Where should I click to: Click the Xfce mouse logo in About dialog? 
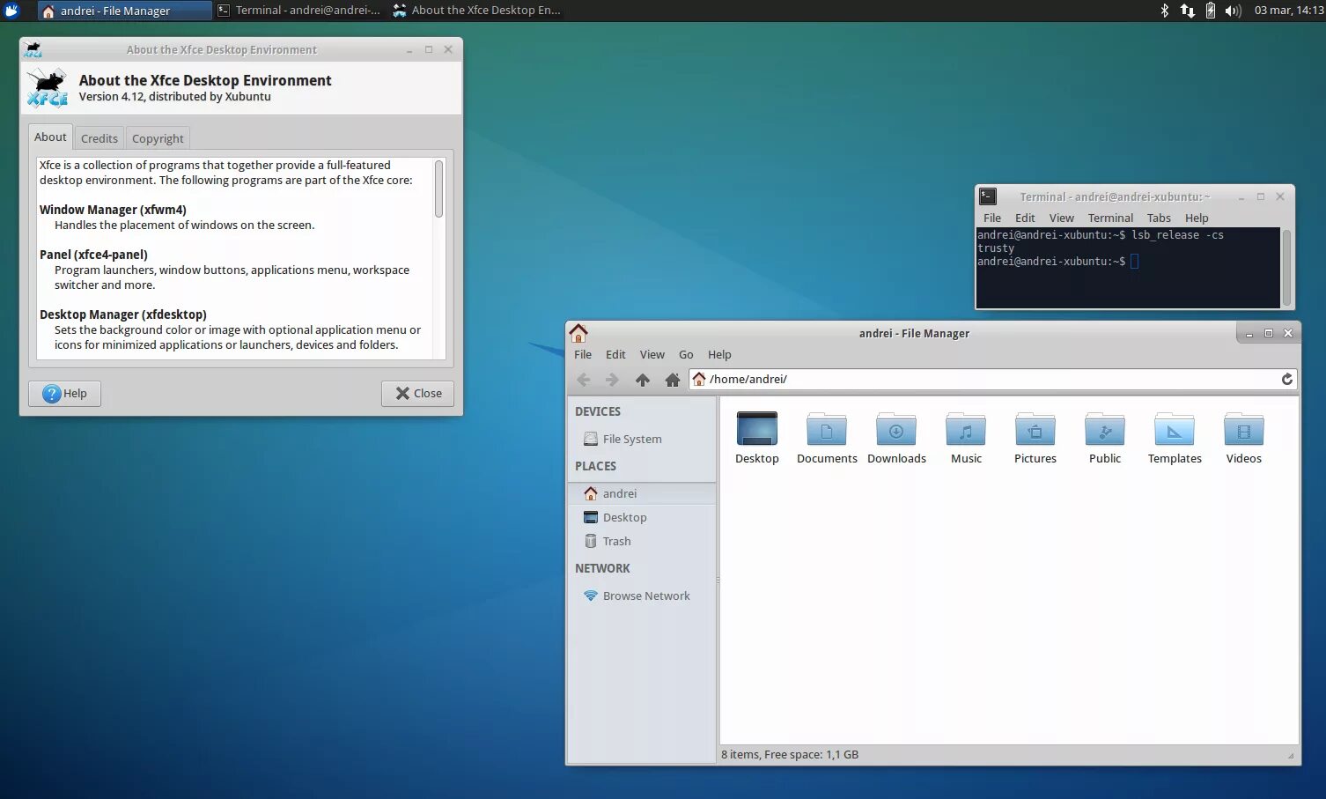[x=47, y=87]
